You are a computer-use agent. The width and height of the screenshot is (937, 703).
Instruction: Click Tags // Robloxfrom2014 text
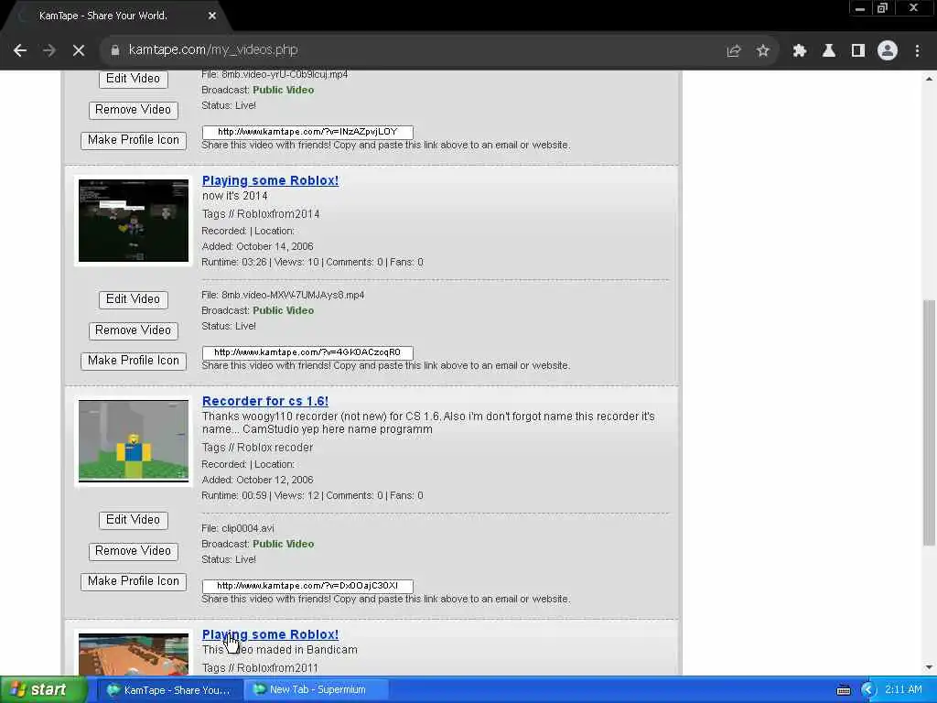tap(261, 214)
